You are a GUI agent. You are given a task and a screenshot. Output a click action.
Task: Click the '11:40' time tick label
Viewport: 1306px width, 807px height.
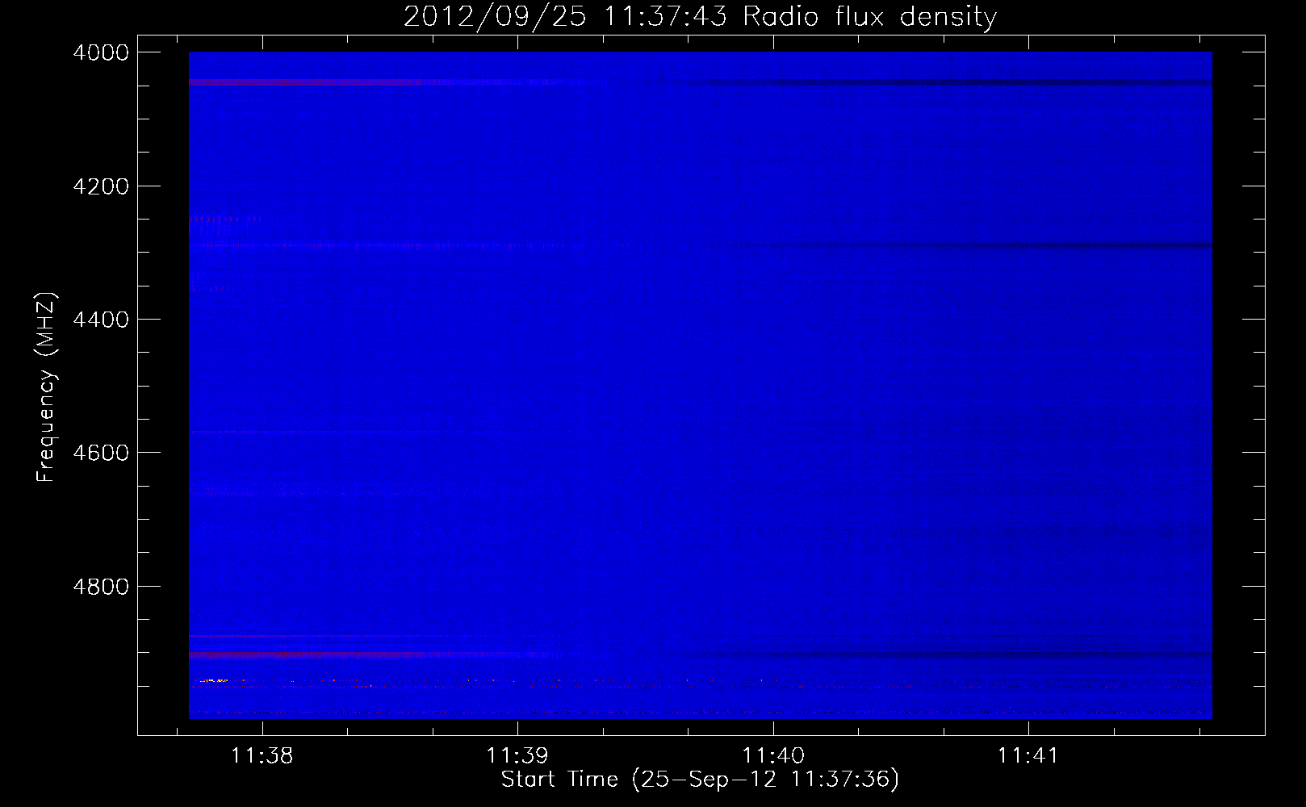tap(773, 756)
